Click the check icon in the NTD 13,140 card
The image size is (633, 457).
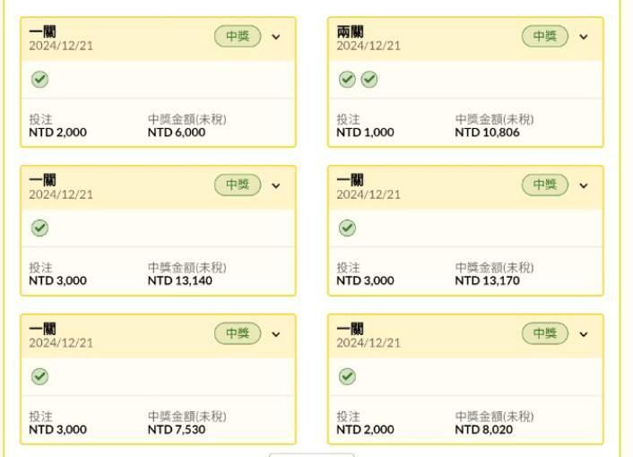[x=39, y=228]
